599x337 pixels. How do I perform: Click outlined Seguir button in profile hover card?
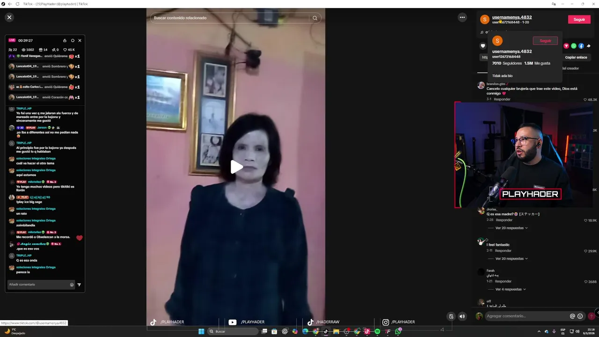[x=545, y=41]
